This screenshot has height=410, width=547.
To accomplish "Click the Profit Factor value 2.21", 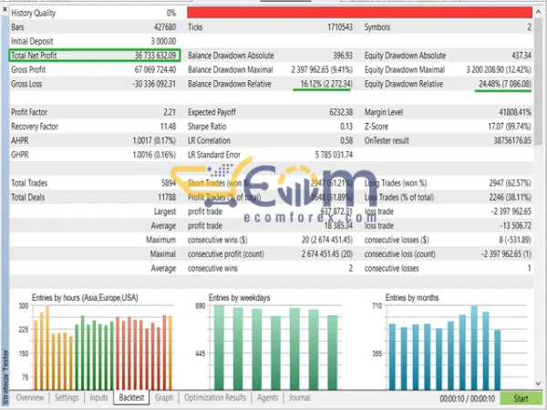I will (x=170, y=112).
